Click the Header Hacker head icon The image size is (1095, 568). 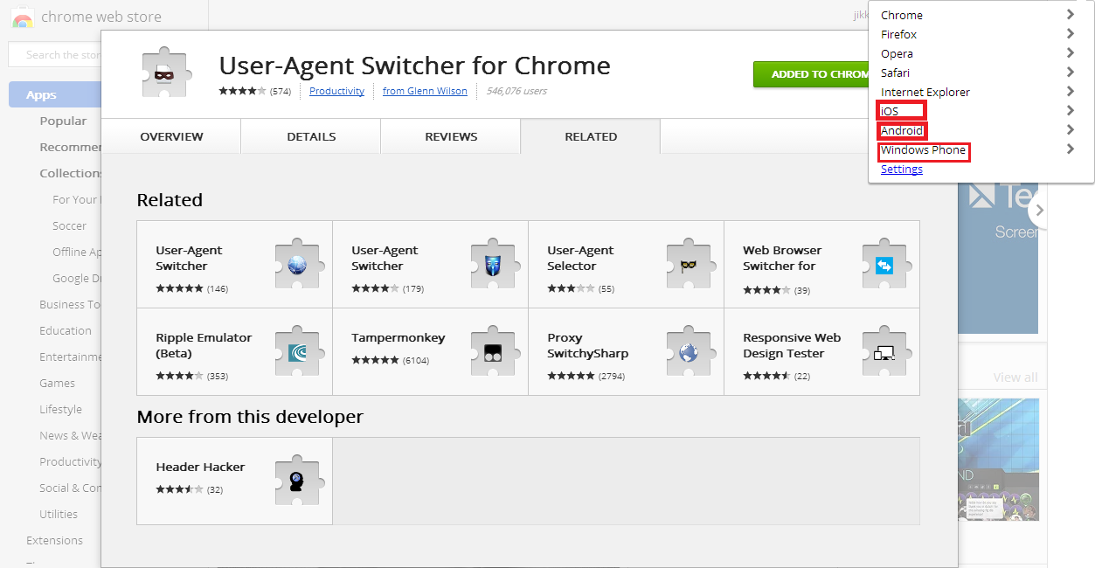coord(299,481)
